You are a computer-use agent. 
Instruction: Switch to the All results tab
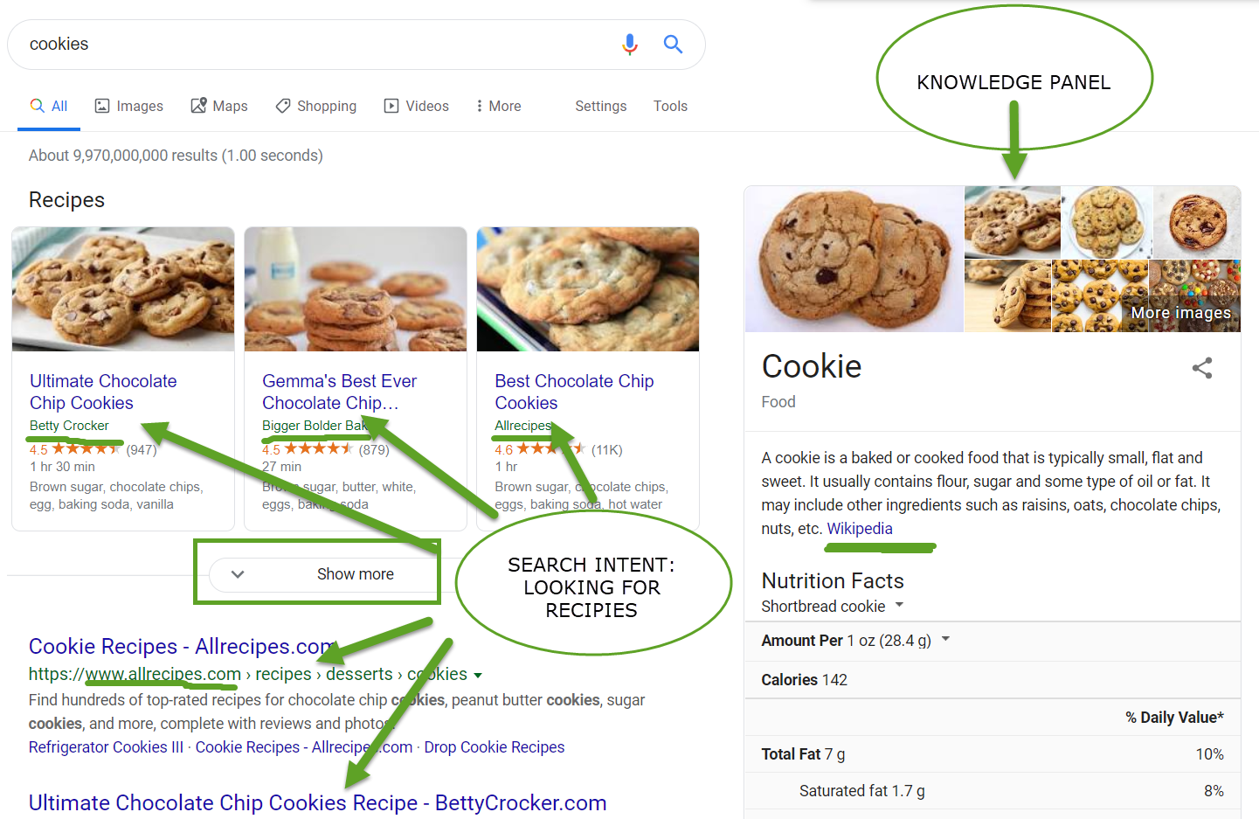point(49,106)
